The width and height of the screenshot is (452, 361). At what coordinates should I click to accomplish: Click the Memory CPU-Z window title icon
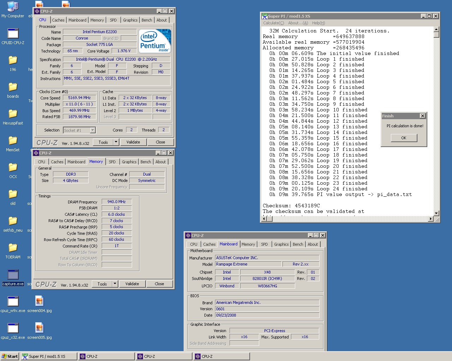point(36,153)
